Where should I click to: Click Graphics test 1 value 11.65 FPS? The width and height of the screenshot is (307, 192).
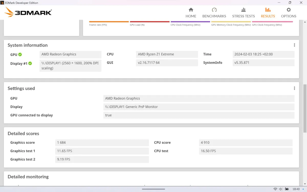102,151
